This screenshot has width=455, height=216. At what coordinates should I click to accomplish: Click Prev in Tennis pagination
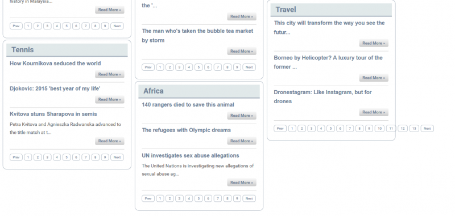(16, 157)
